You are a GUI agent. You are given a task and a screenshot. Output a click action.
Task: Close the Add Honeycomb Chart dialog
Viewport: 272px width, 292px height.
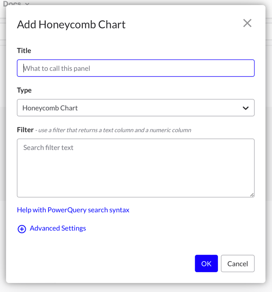[x=247, y=23]
